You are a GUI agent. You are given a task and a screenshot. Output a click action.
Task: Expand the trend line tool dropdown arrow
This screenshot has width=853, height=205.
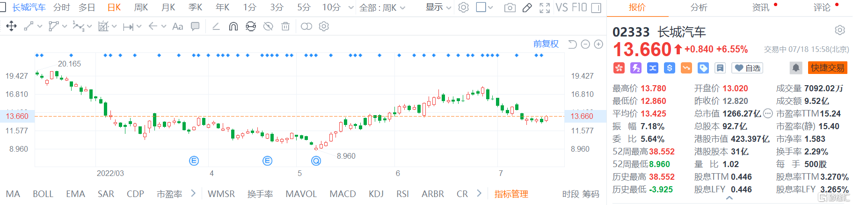(39, 27)
